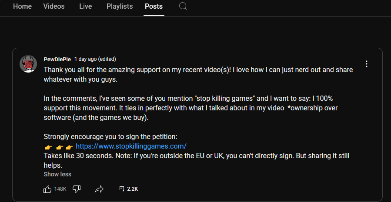
Task: Open the three-dot post options menu
Action: tap(366, 64)
